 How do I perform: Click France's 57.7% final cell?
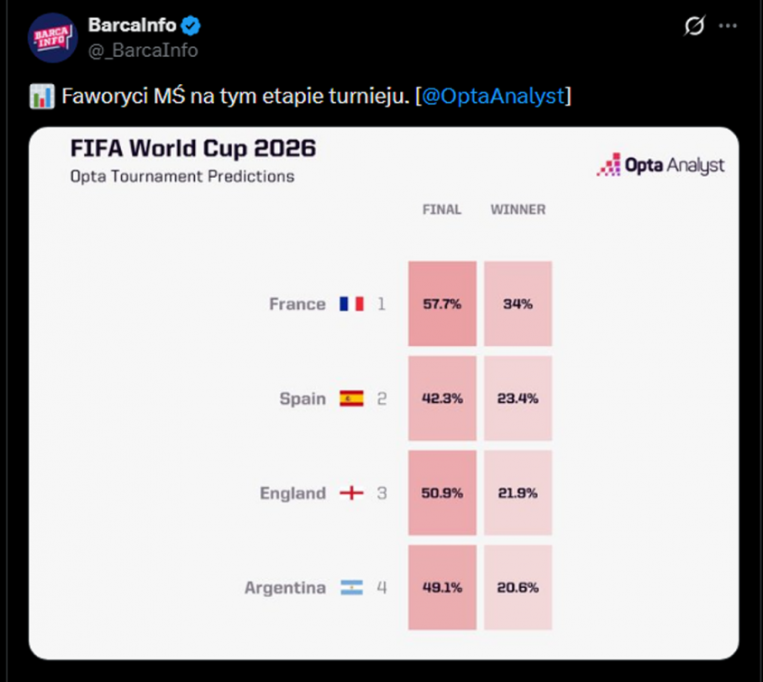[442, 304]
